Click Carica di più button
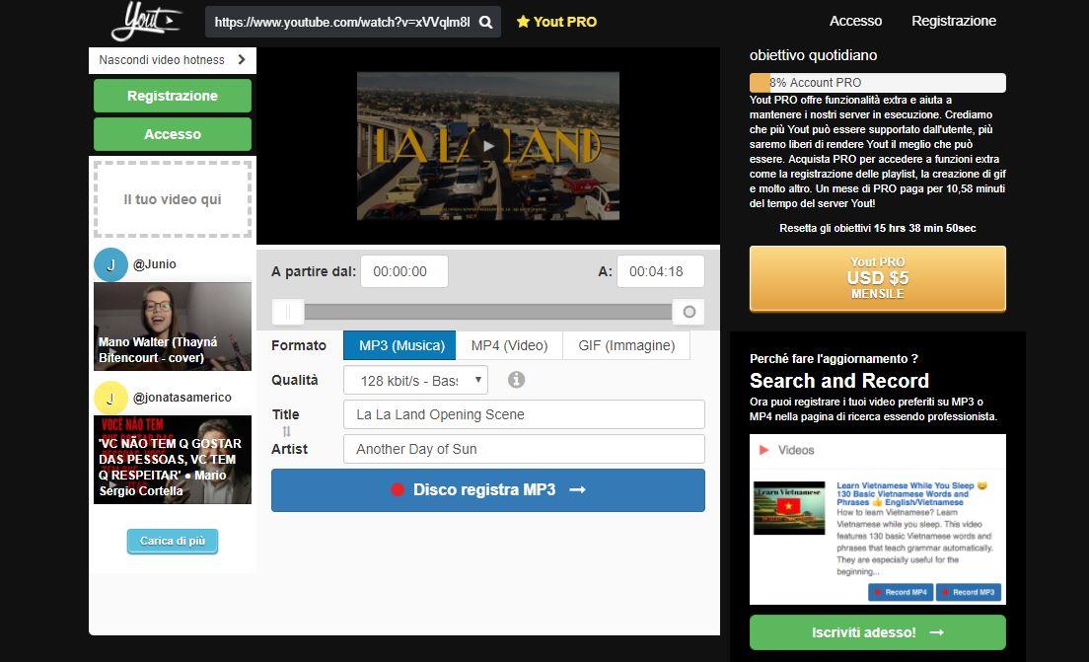The image size is (1089, 662). [173, 541]
